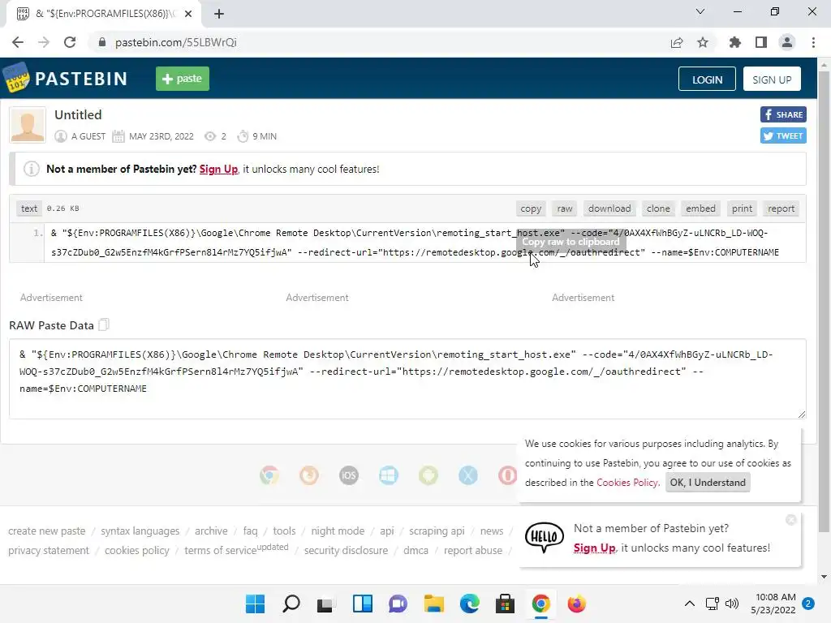This screenshot has width=831, height=623.
Task: Open File Explorer from taskbar
Action: click(x=433, y=604)
